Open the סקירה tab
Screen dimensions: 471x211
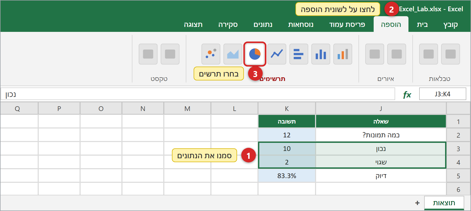pyautogui.click(x=228, y=25)
